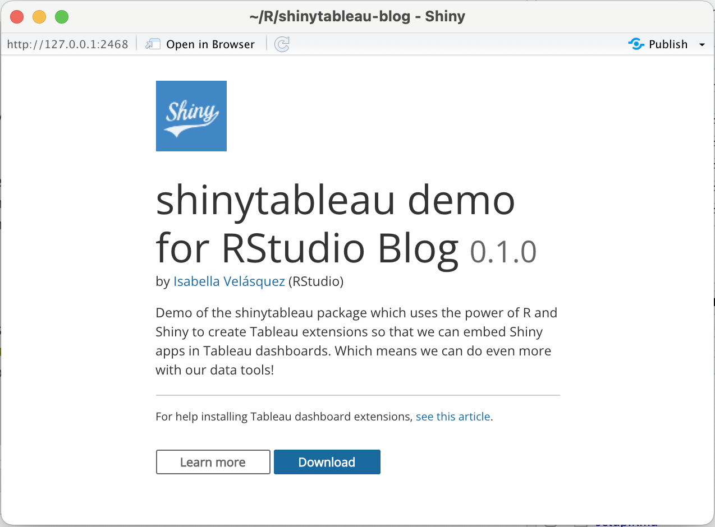Click the Shiny logo image

(191, 115)
